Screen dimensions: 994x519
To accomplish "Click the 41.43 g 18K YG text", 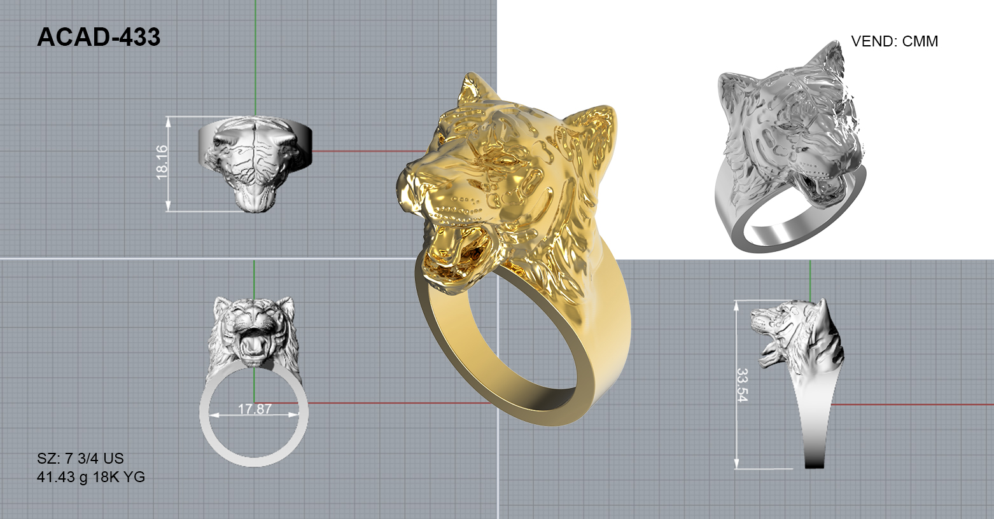I will click(x=91, y=477).
